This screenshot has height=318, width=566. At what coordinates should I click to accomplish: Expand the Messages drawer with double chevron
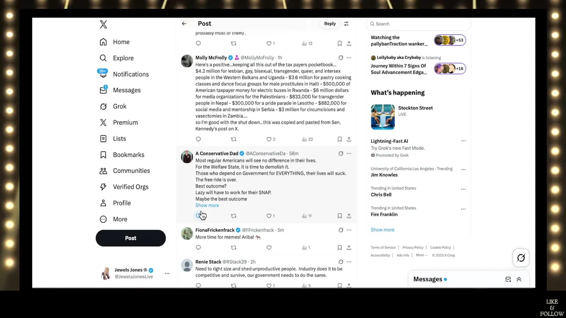[x=519, y=279]
